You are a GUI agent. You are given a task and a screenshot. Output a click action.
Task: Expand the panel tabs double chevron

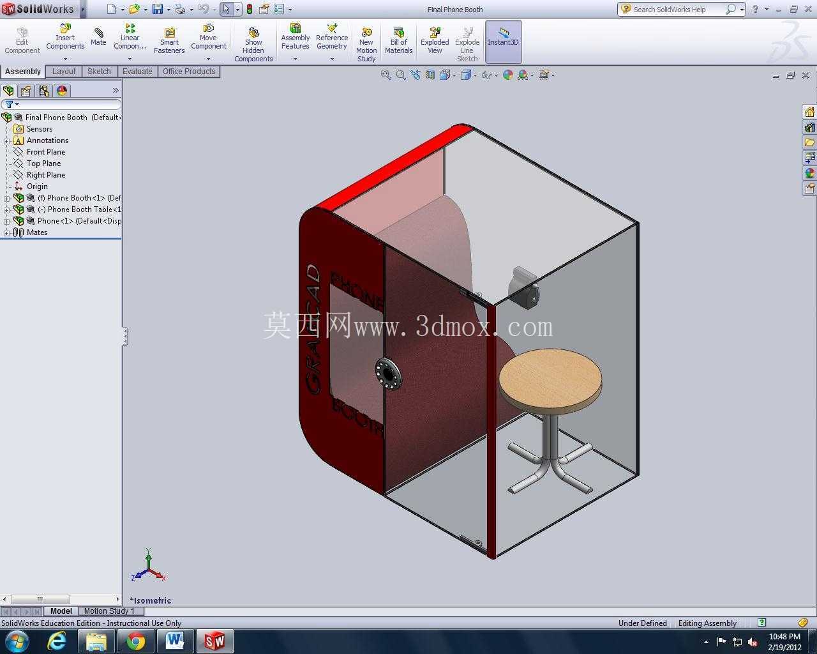pos(116,91)
